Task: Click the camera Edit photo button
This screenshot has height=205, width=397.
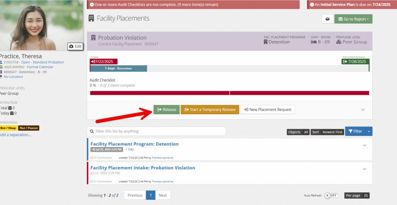Action: click(x=75, y=46)
